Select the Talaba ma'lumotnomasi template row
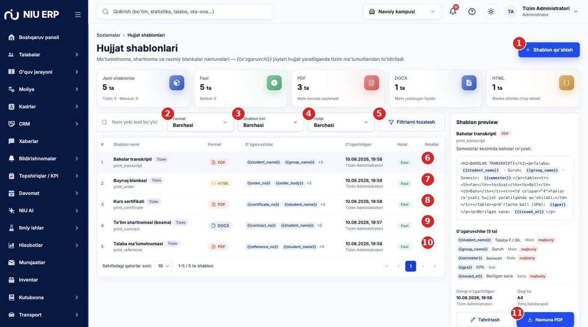588x327 pixels. click(270, 247)
